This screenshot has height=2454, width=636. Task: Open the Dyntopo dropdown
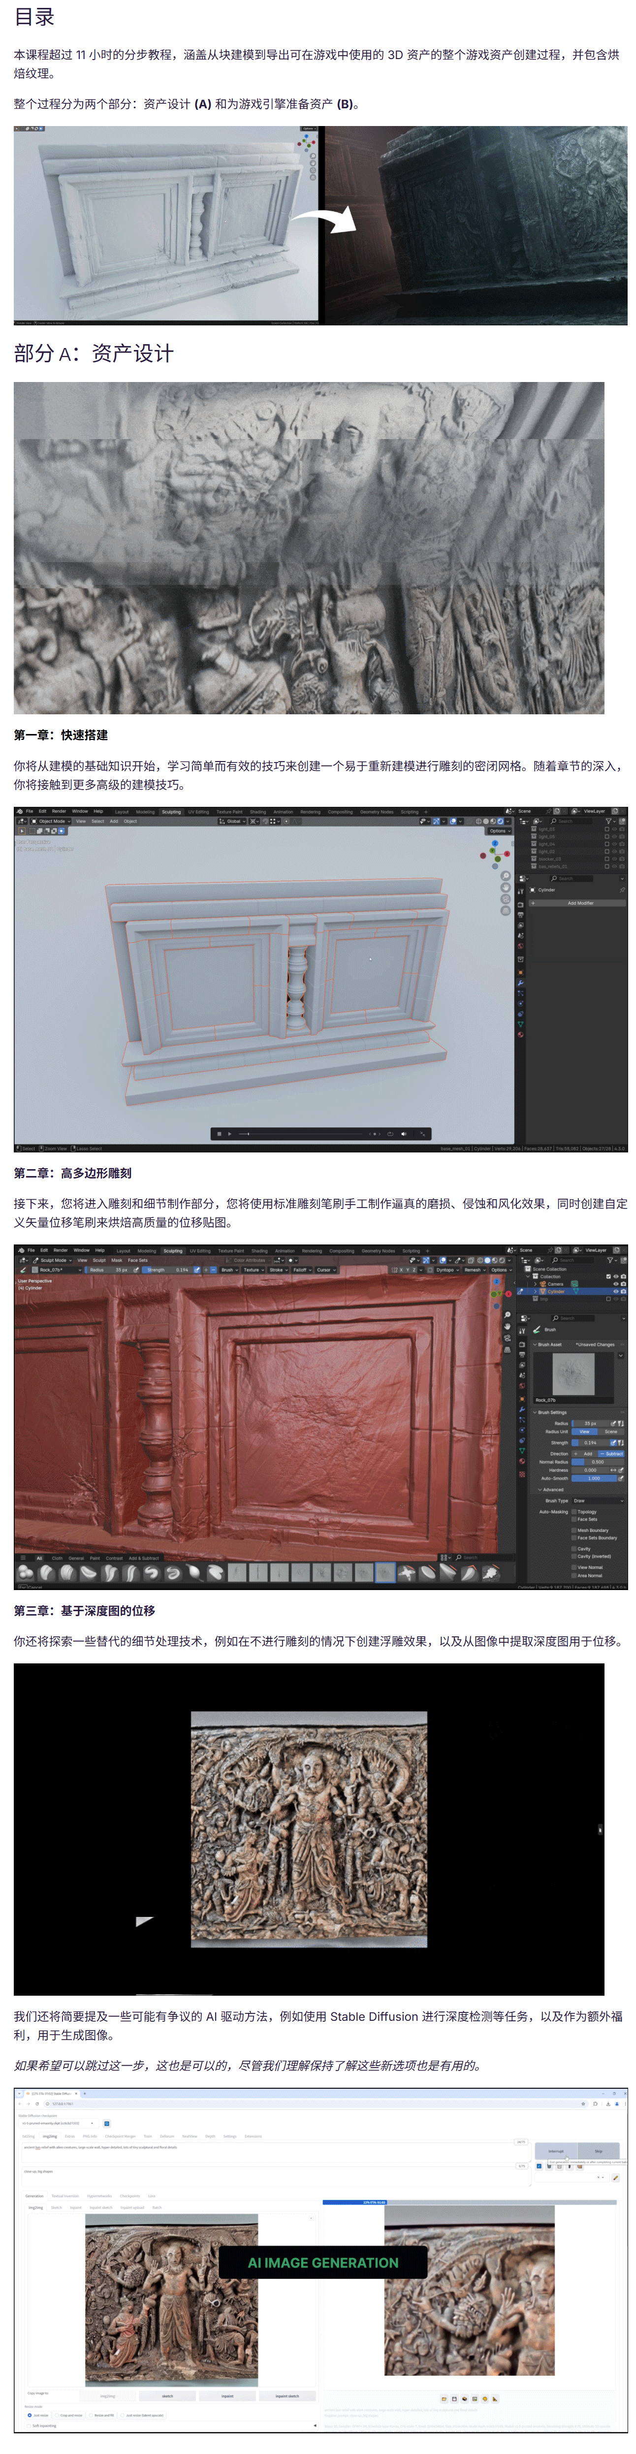tap(446, 1270)
